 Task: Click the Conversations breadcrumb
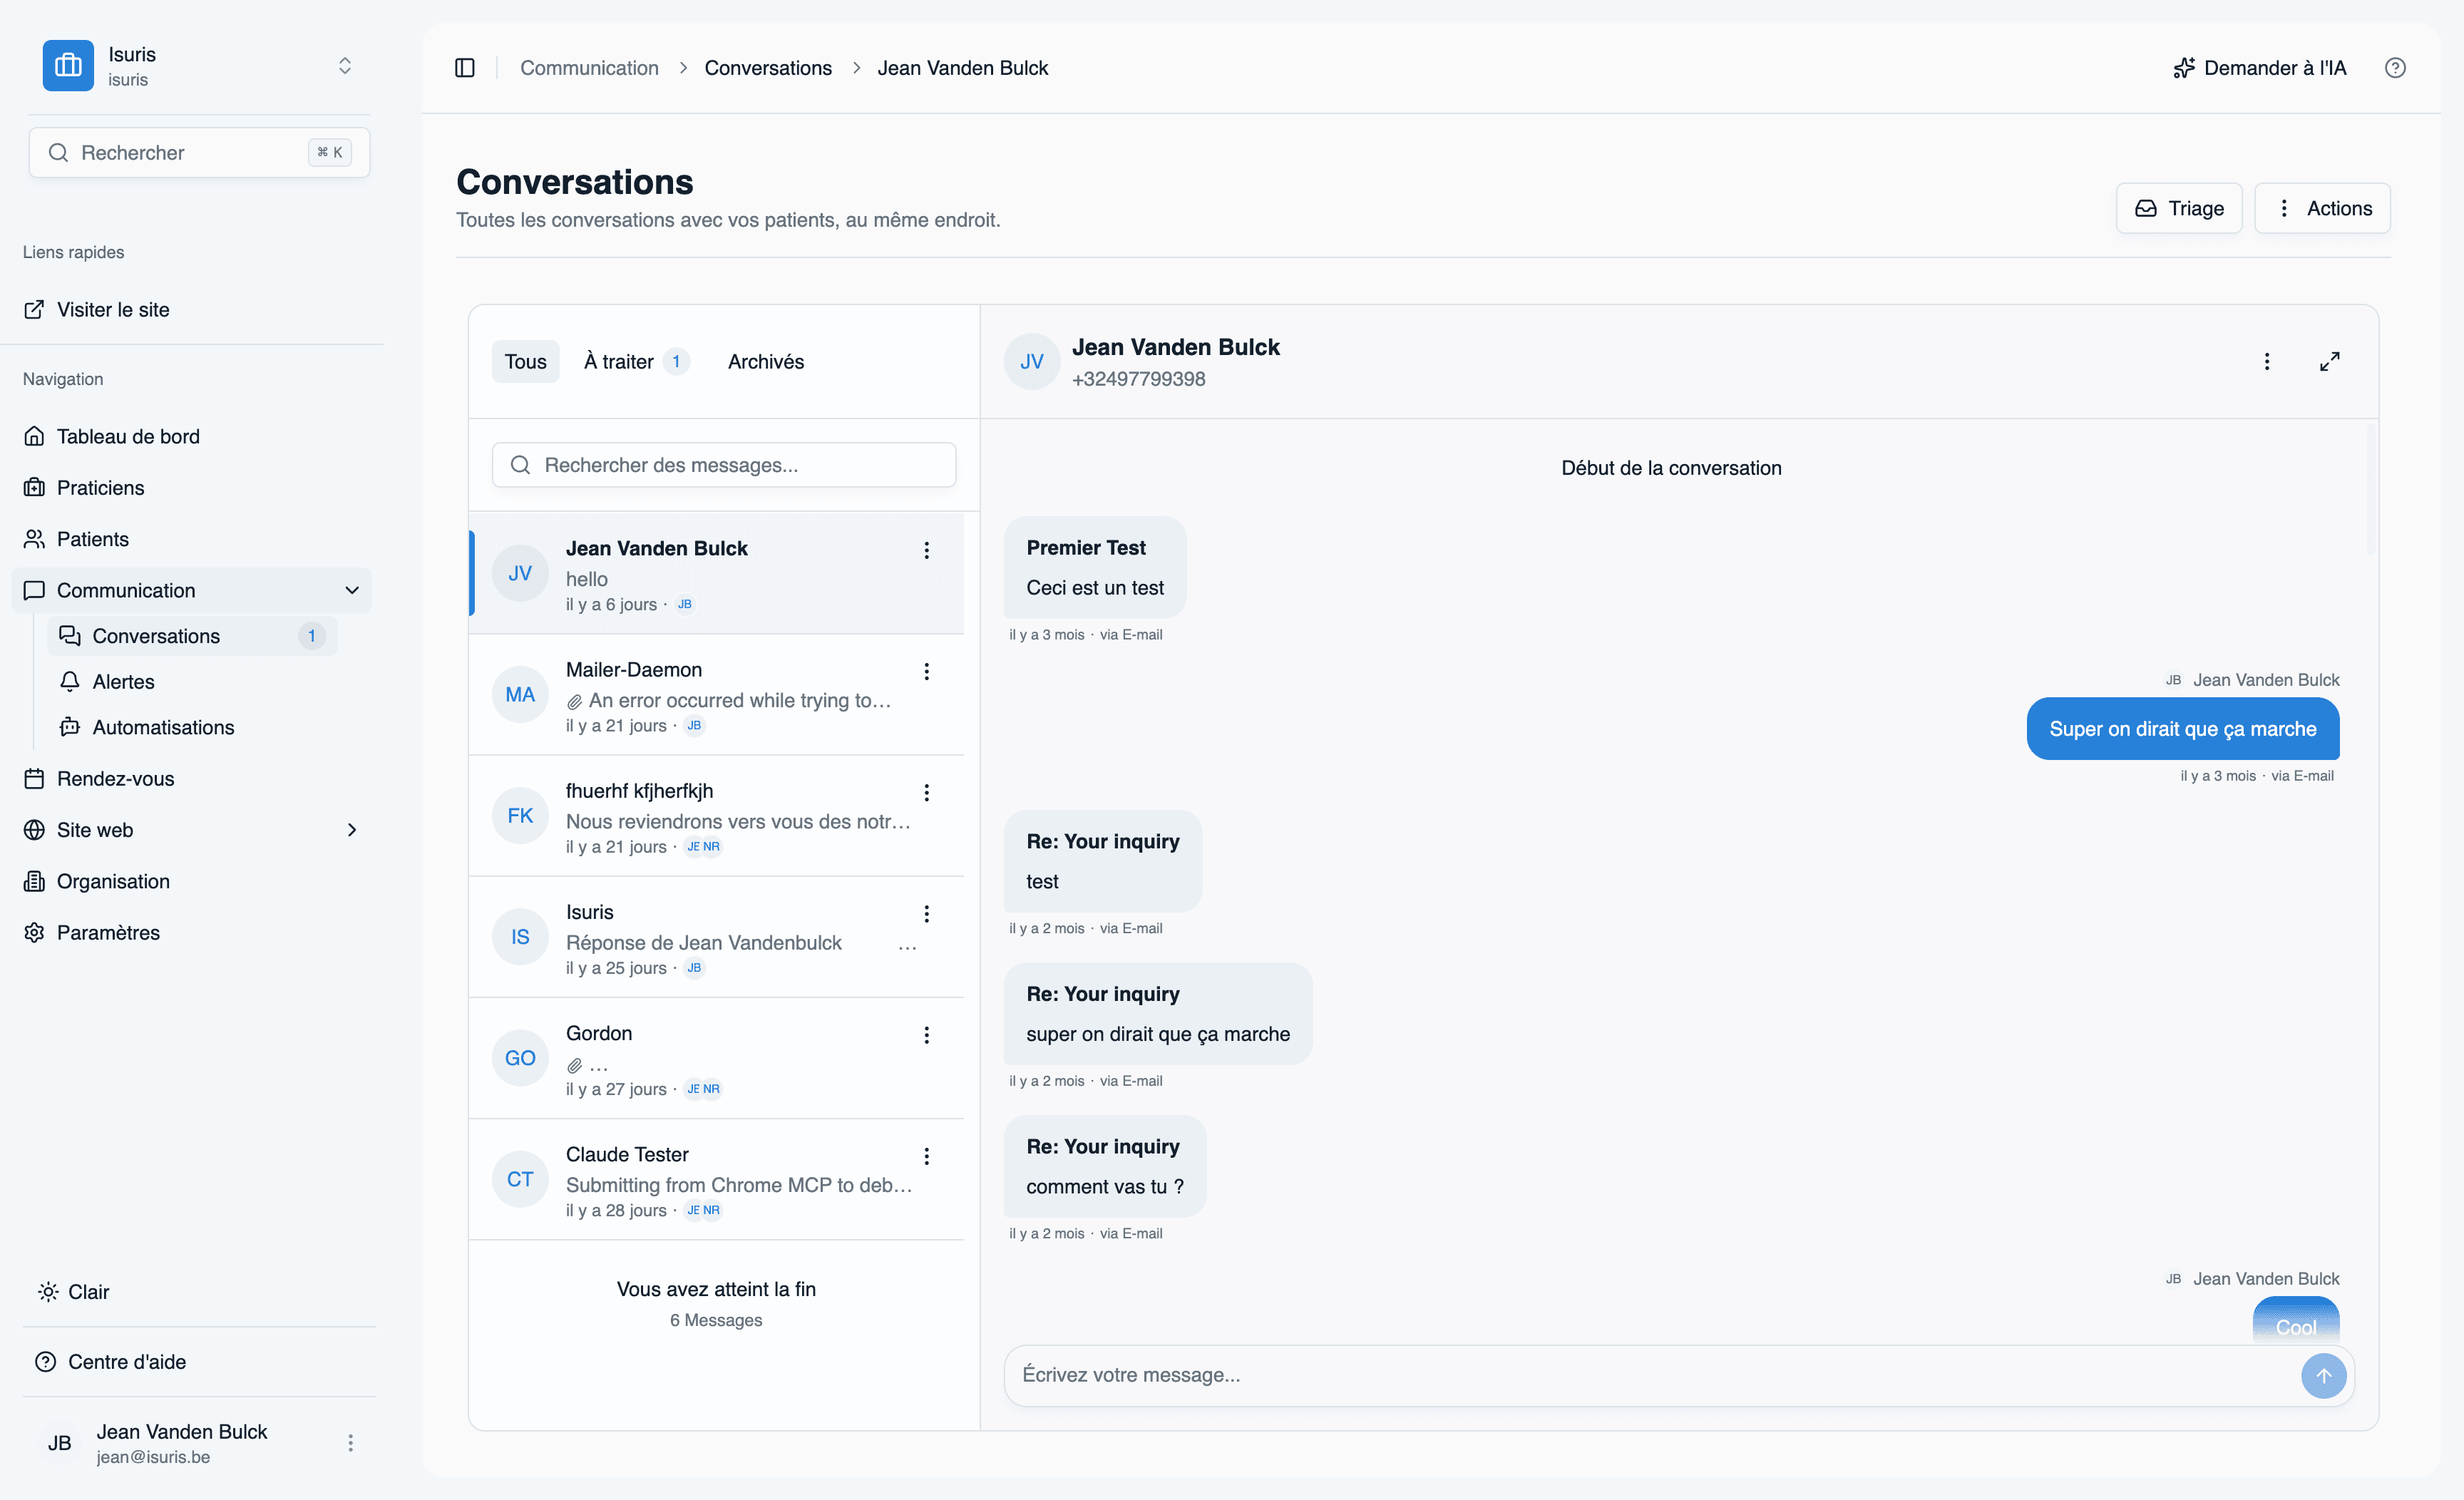[768, 68]
